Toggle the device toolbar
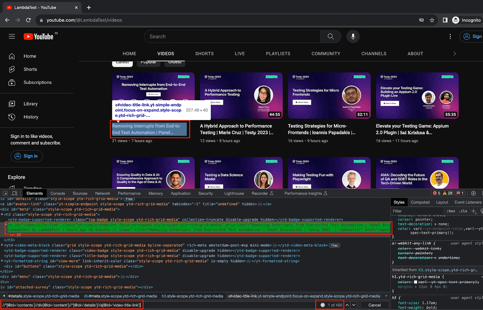 pyautogui.click(x=14, y=193)
